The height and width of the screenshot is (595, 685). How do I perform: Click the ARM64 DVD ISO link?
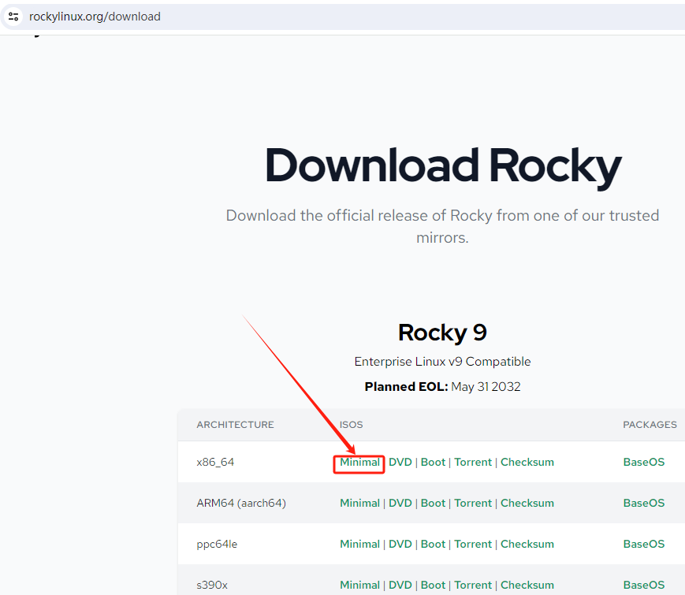click(400, 504)
